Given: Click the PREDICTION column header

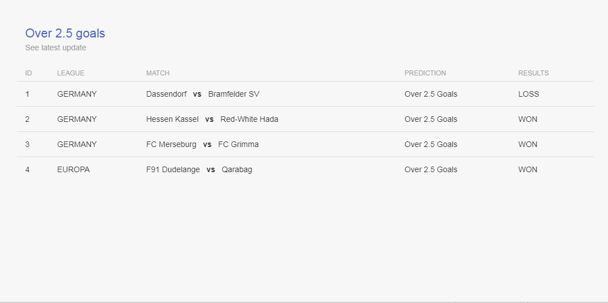Looking at the screenshot, I should (x=425, y=73).
